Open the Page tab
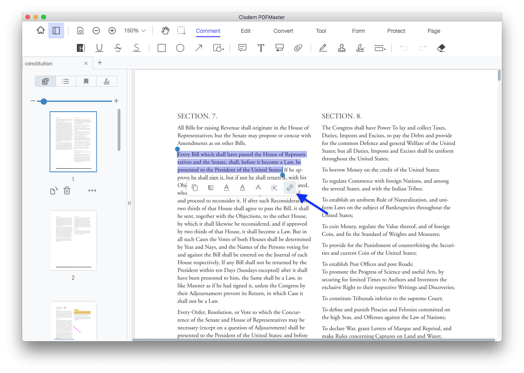 [x=434, y=31]
